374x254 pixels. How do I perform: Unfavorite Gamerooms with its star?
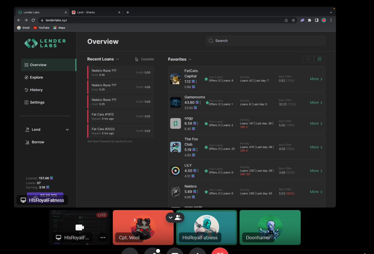point(207,103)
